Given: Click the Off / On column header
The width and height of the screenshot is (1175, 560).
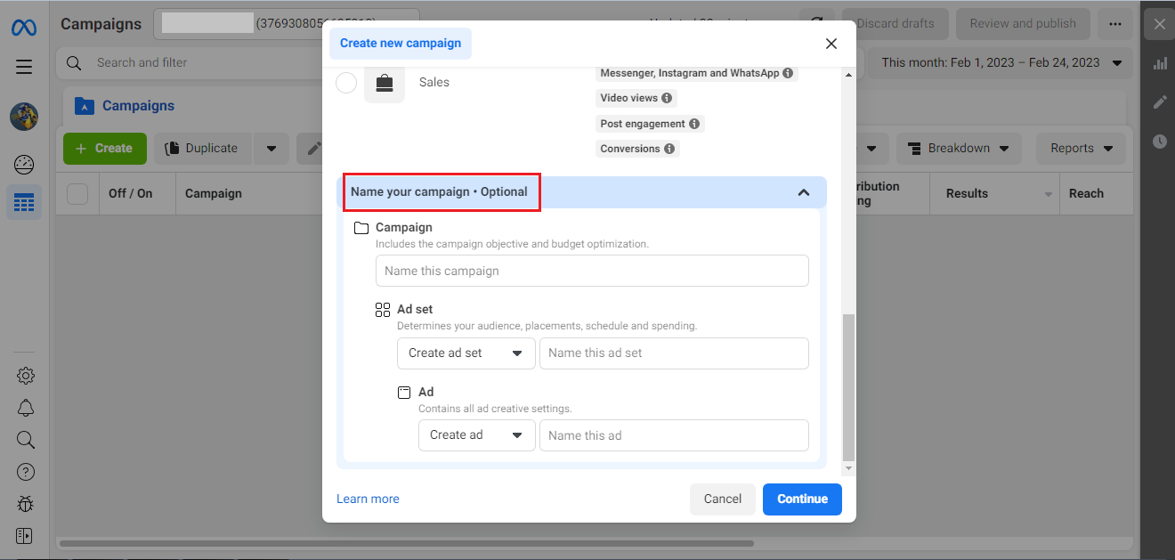Looking at the screenshot, I should [x=130, y=193].
